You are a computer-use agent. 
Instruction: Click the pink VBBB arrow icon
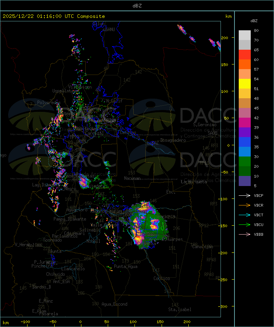(x=245, y=235)
